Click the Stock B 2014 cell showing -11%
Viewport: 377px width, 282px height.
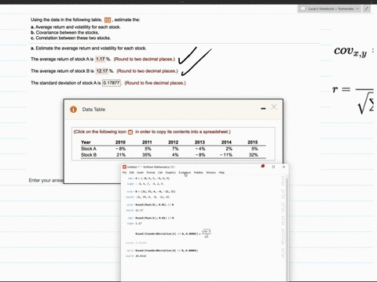(226, 155)
